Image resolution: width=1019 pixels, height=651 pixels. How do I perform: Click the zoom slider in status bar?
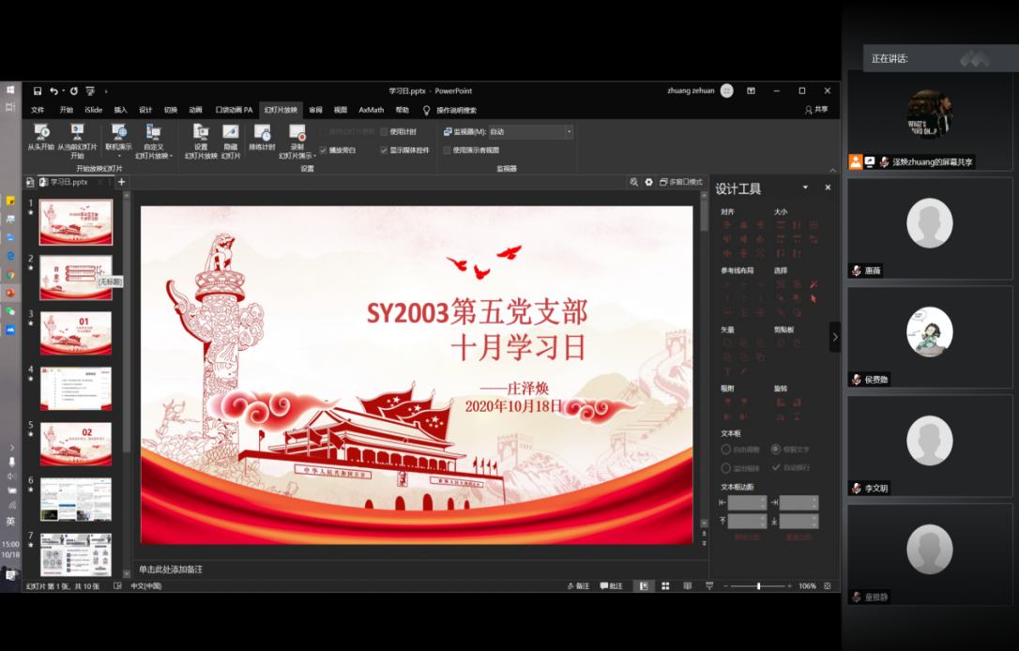(x=758, y=586)
